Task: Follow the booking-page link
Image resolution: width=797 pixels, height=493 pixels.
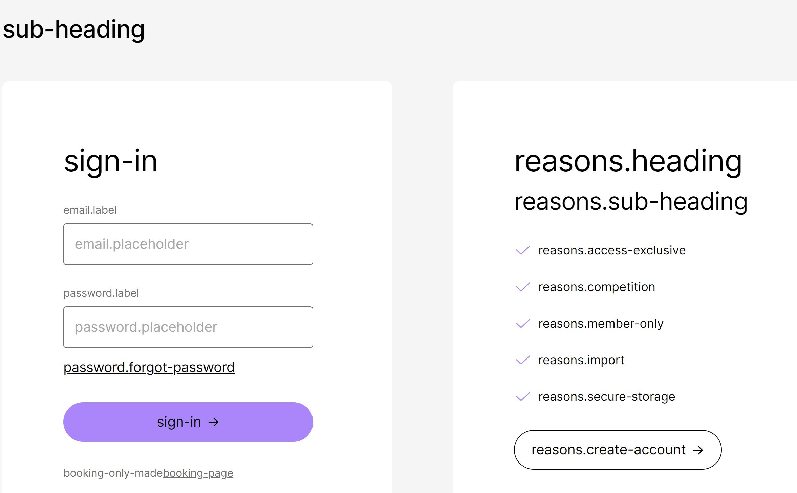Action: click(198, 473)
